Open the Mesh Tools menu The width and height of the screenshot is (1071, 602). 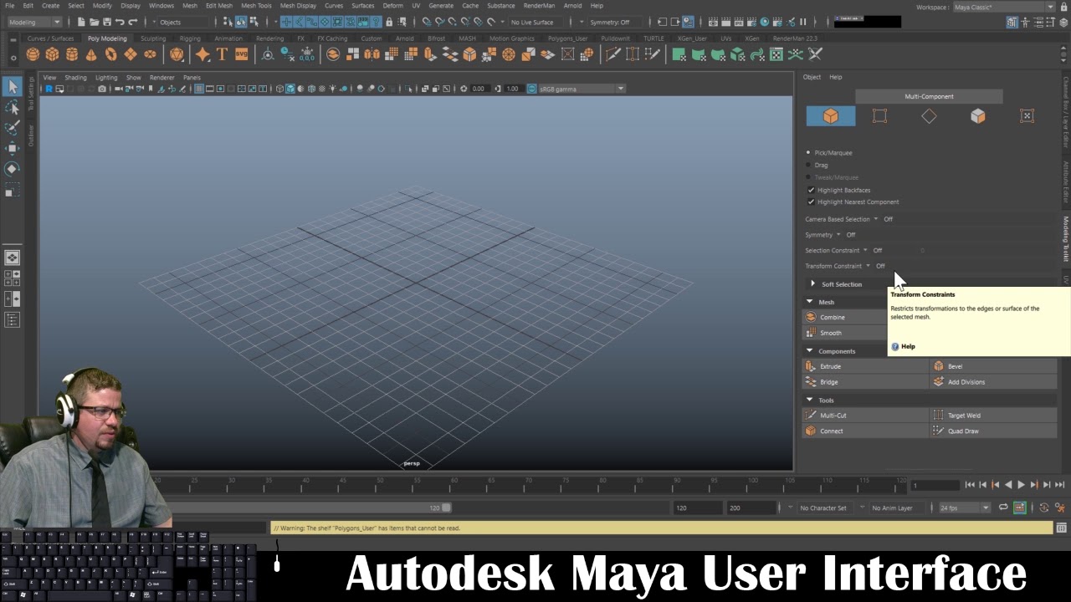pos(256,6)
